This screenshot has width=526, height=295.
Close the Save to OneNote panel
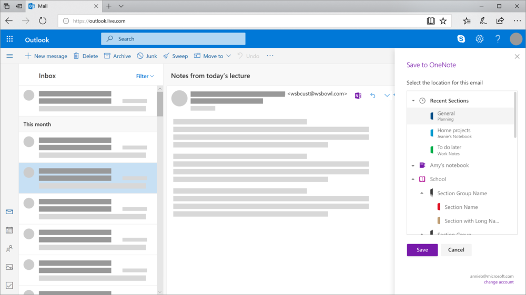[x=517, y=57]
